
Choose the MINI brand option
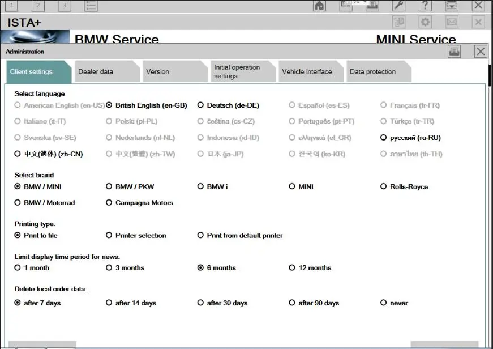[x=301, y=186]
